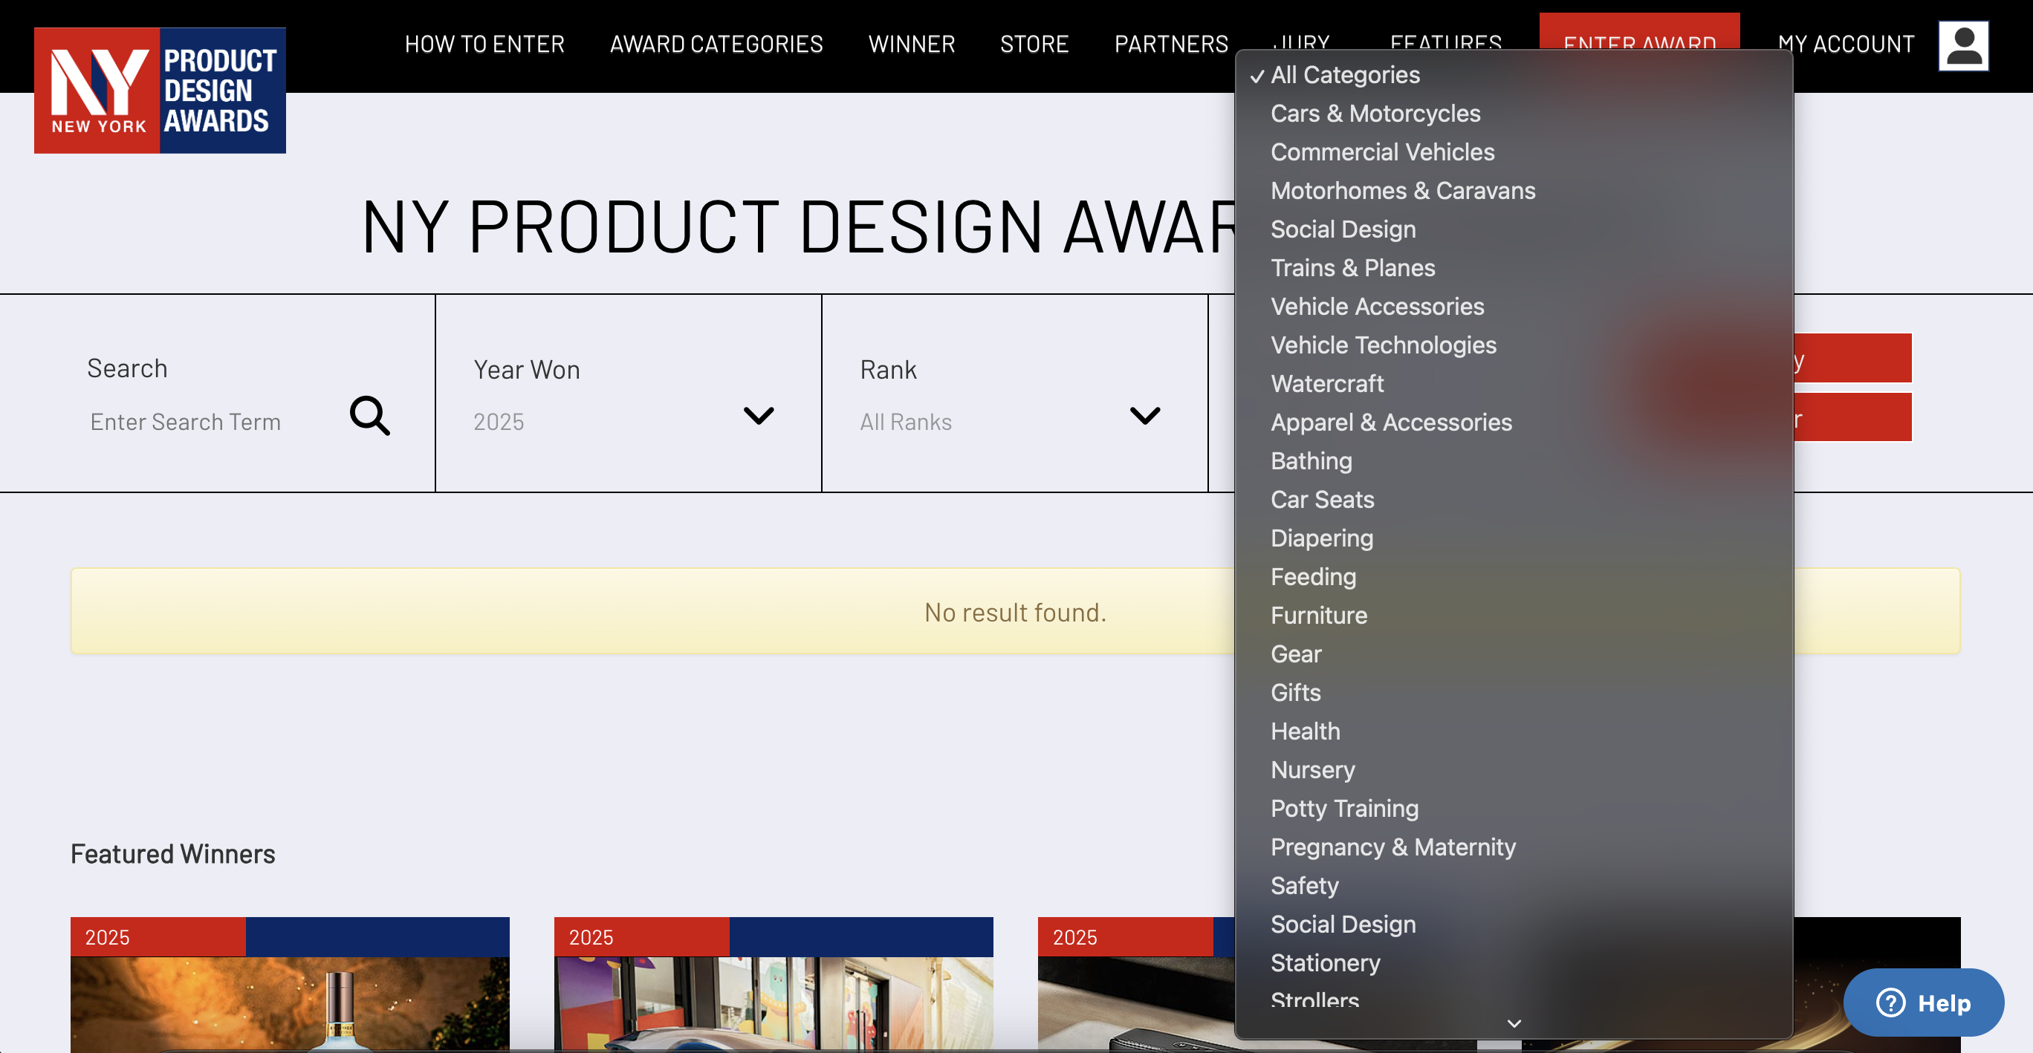The image size is (2033, 1053).
Task: Open the HOW TO ENTER page
Action: coord(484,44)
